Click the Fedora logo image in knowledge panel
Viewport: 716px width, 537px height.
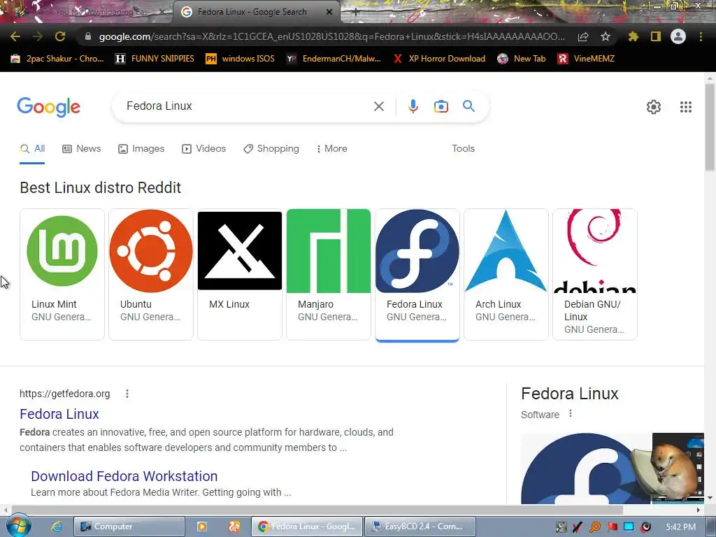pyautogui.click(x=587, y=468)
